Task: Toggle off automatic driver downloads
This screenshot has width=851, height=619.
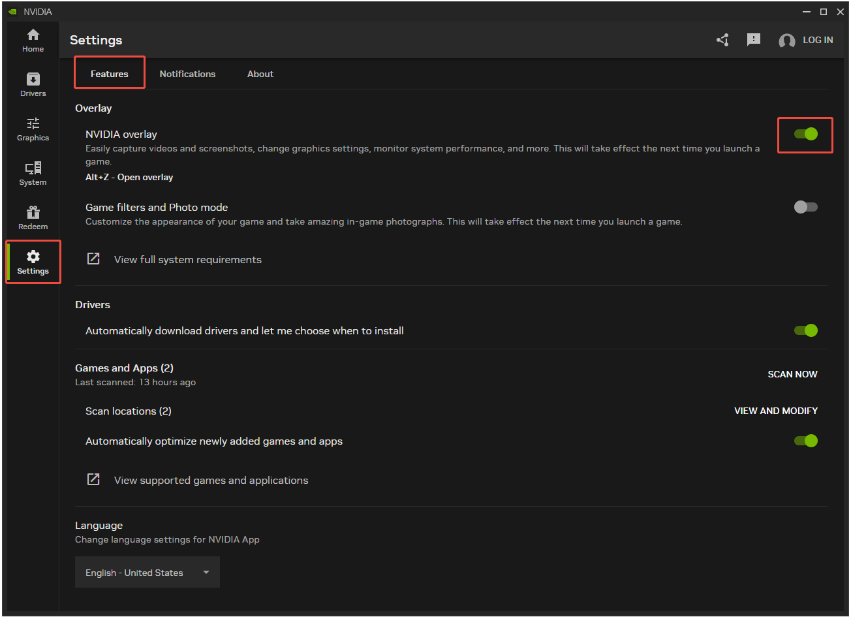Action: [x=805, y=330]
